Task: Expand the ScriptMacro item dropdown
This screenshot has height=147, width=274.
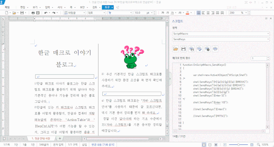Action: pyautogui.click(x=268, y=33)
